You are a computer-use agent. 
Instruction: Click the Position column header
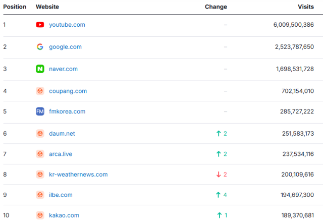point(15,7)
